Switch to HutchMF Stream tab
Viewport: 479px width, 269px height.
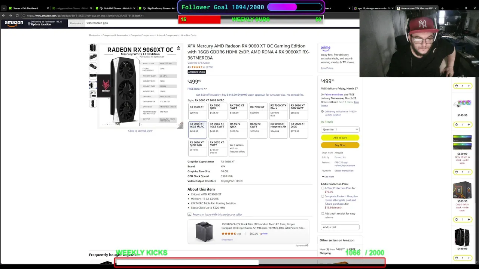pos(116,8)
